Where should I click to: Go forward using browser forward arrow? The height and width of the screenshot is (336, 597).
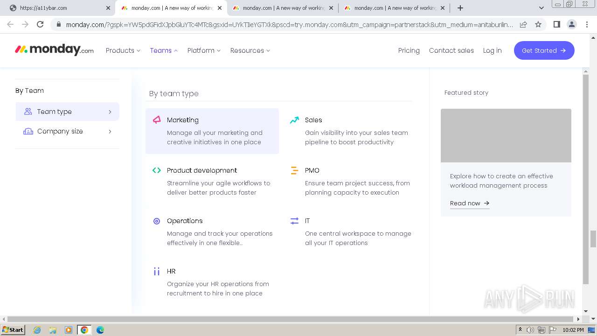(25, 24)
